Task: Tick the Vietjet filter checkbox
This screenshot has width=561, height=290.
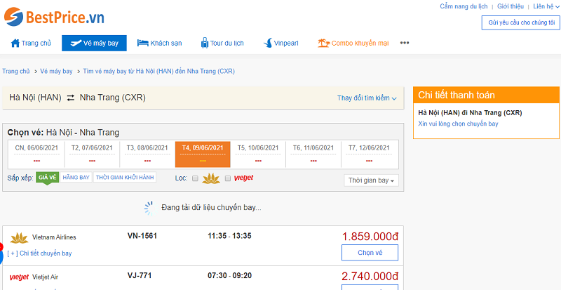Action: coord(227,178)
